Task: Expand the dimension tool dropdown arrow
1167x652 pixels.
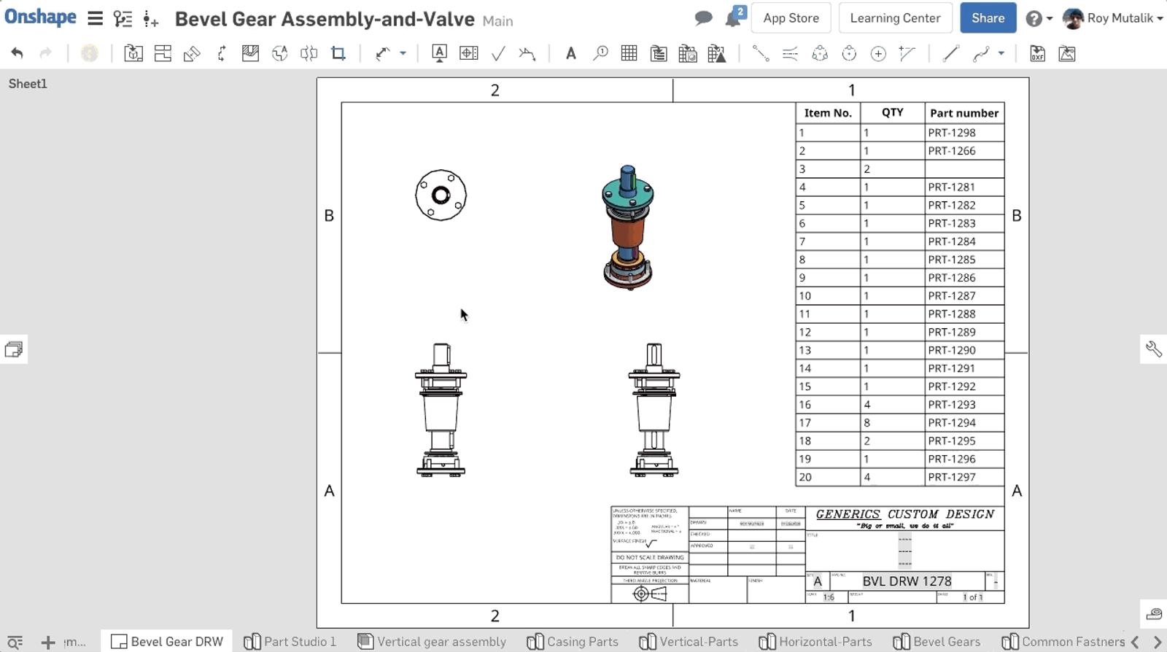Action: (x=403, y=53)
